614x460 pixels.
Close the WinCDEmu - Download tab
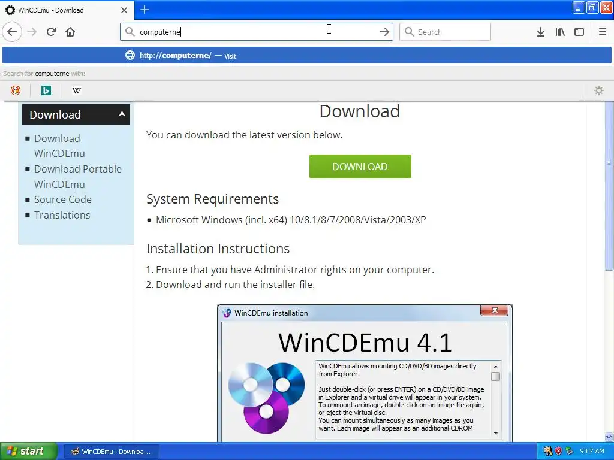point(124,10)
